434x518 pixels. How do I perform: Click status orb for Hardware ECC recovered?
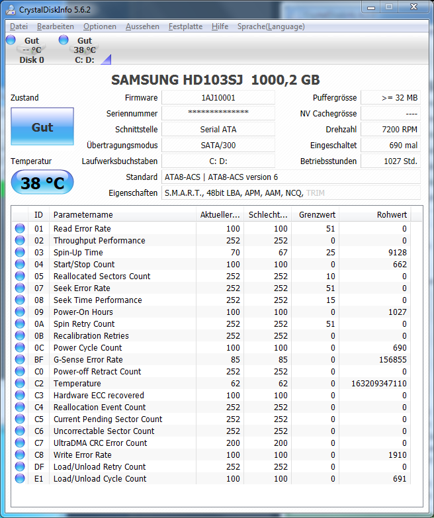tap(20, 395)
